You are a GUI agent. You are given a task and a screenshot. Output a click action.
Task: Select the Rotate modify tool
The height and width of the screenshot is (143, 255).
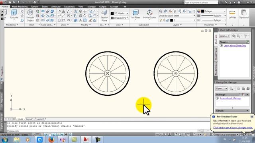85,16
